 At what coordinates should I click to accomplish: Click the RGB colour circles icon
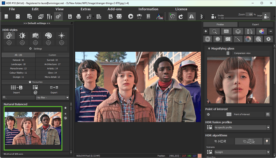(x=262, y=31)
